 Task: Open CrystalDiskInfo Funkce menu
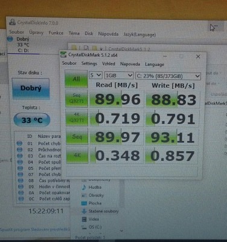56,33
